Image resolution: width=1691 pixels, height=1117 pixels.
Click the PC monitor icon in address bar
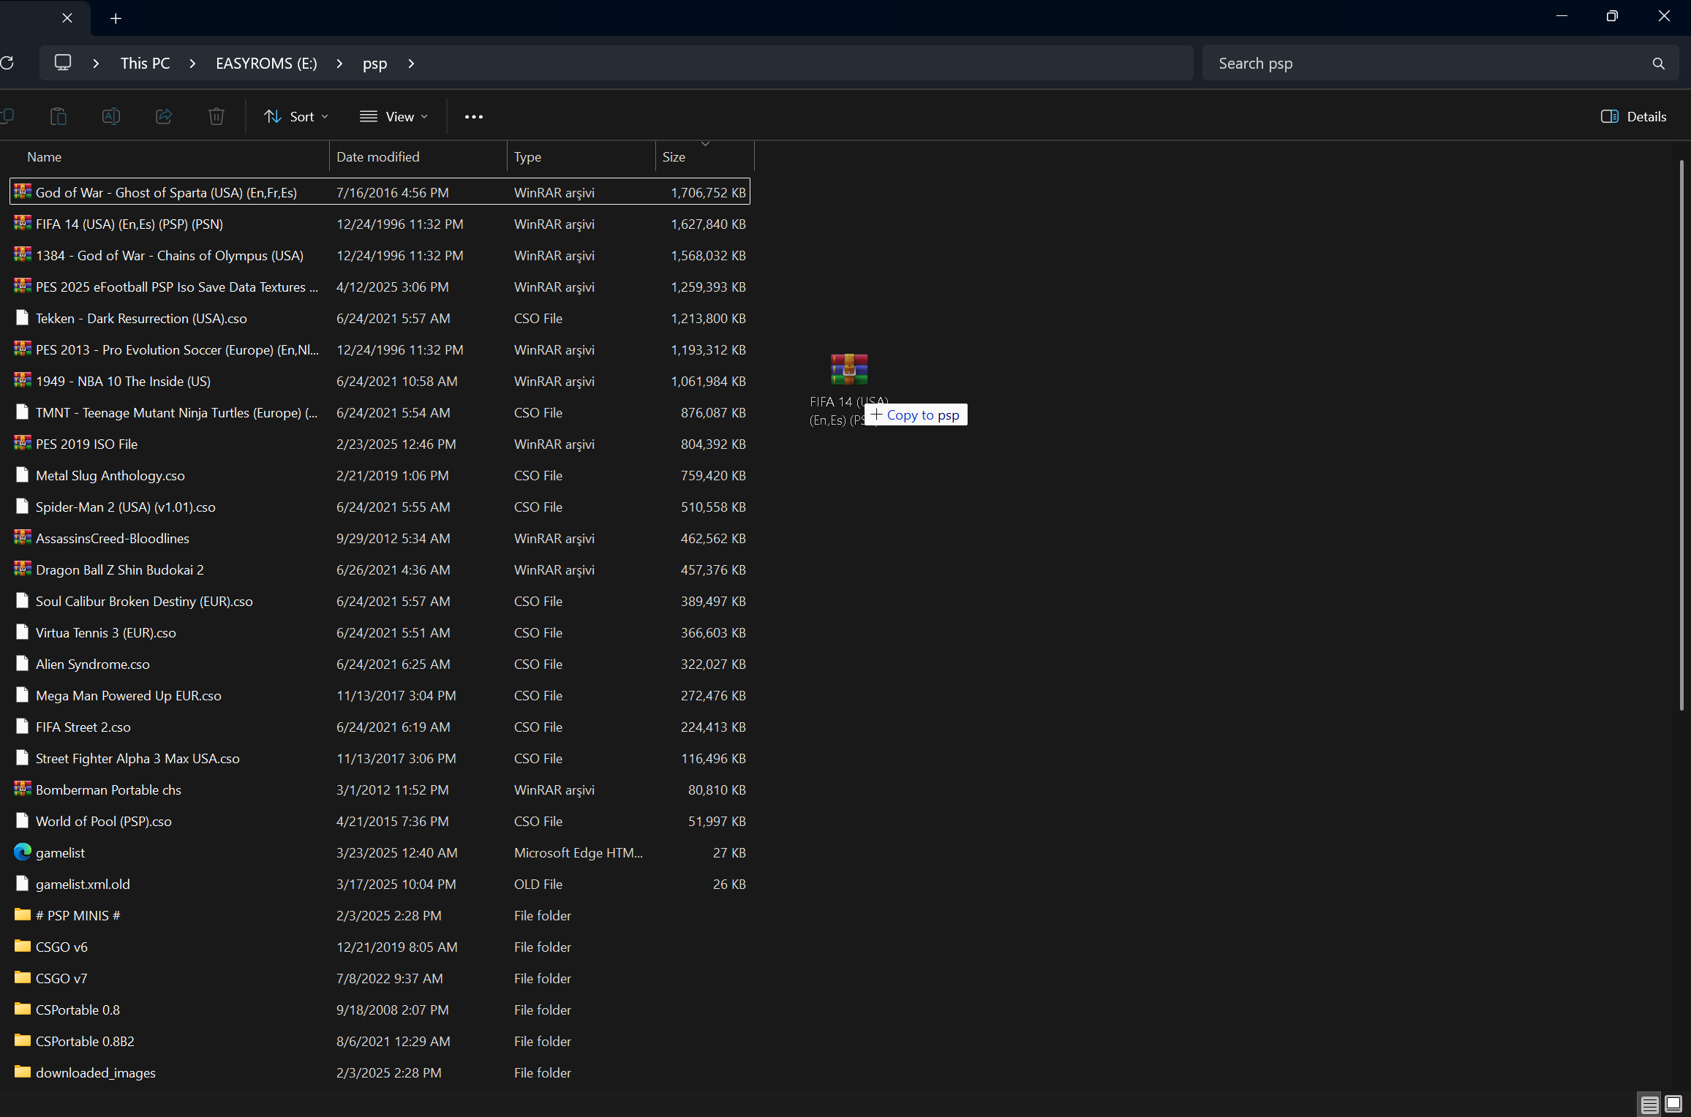[63, 63]
